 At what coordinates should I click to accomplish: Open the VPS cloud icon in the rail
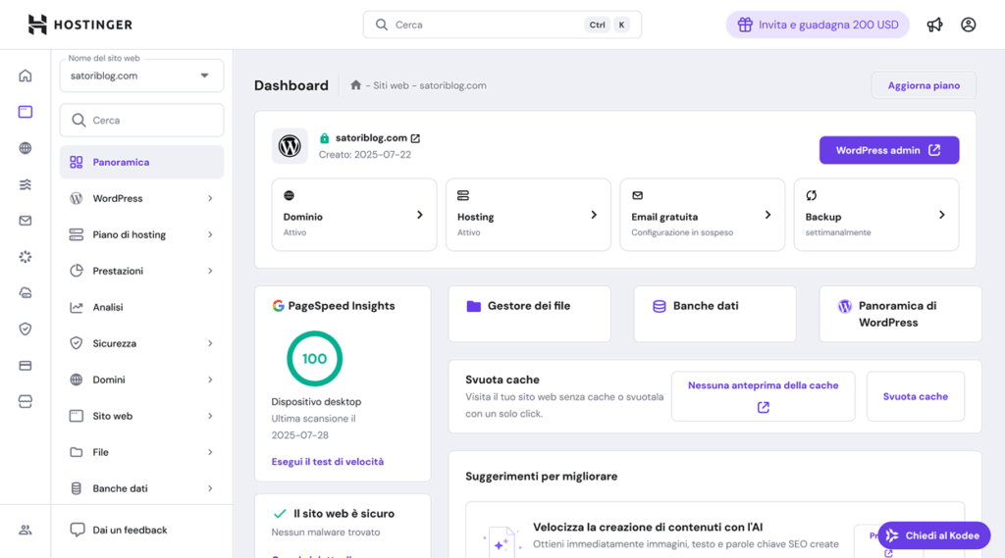(25, 293)
